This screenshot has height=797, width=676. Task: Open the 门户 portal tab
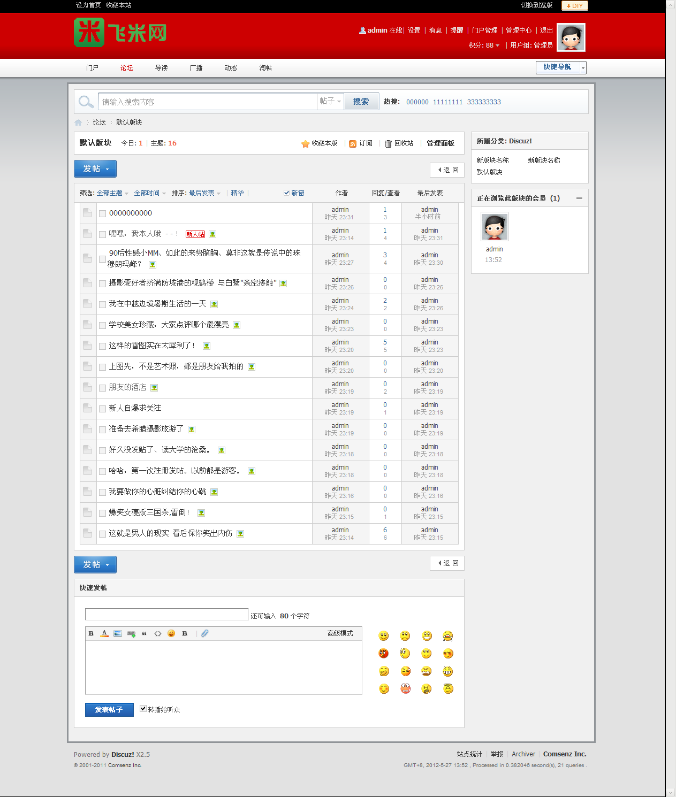(92, 68)
